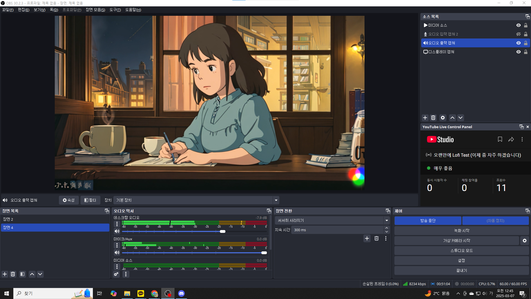This screenshot has width=531, height=299.
Task: Add a new source with plus icon
Action: coord(425,118)
